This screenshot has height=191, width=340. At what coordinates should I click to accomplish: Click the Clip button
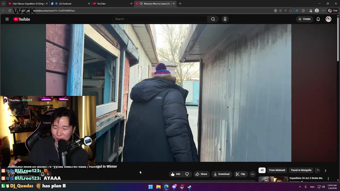(240, 174)
